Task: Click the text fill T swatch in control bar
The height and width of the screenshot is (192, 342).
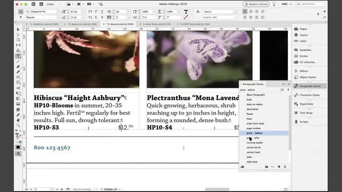Action: (x=186, y=12)
